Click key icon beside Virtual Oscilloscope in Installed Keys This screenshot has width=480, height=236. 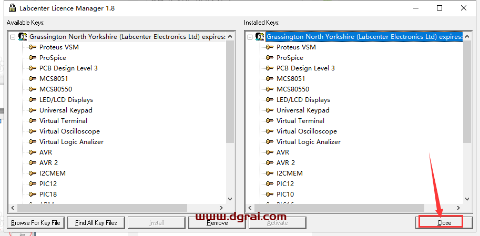tap(270, 131)
